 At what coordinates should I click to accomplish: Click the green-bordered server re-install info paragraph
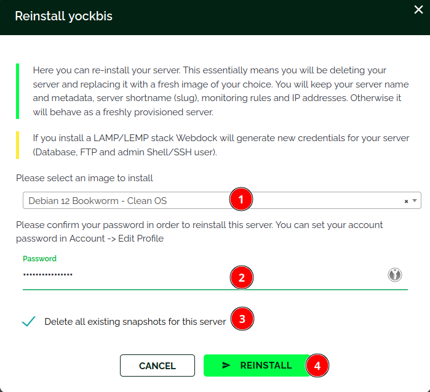[215, 91]
